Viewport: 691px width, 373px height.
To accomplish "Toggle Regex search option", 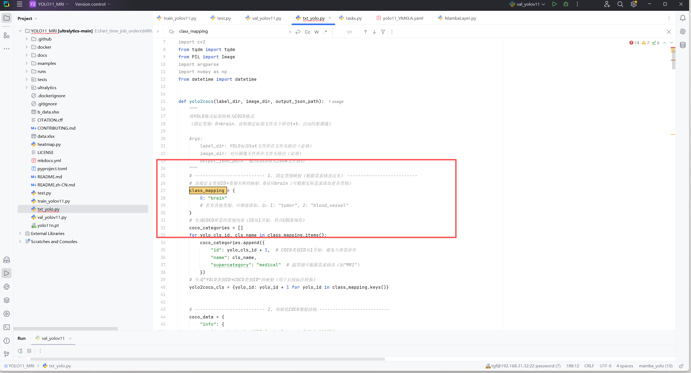I will tap(325, 32).
